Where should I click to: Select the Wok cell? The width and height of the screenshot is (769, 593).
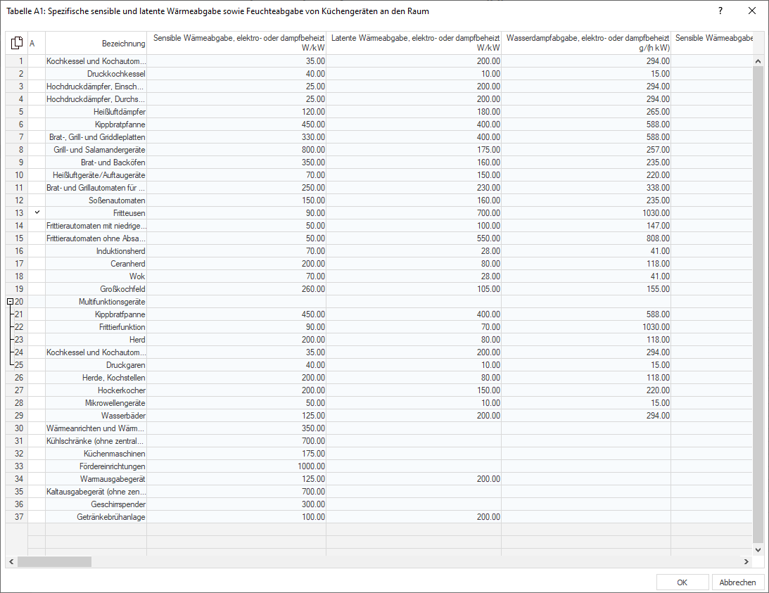point(96,276)
